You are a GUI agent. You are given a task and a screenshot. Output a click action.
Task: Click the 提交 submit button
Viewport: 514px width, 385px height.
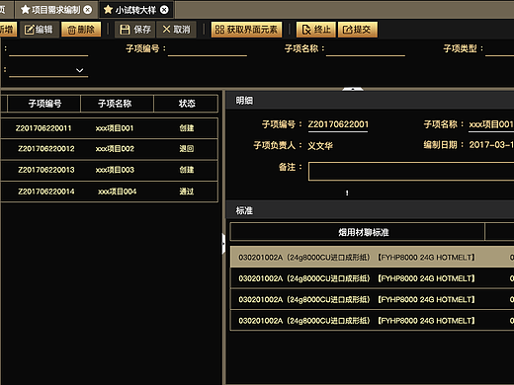[x=358, y=30]
